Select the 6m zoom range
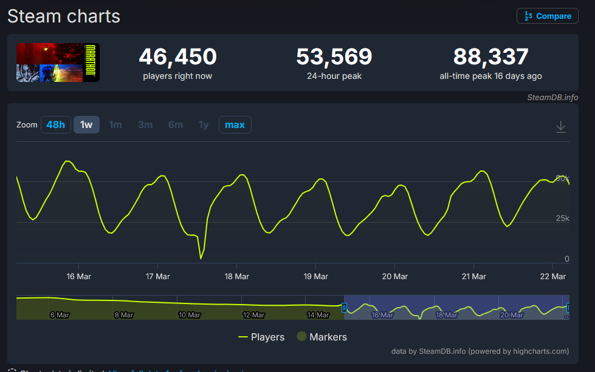595x372 pixels. pyautogui.click(x=176, y=124)
